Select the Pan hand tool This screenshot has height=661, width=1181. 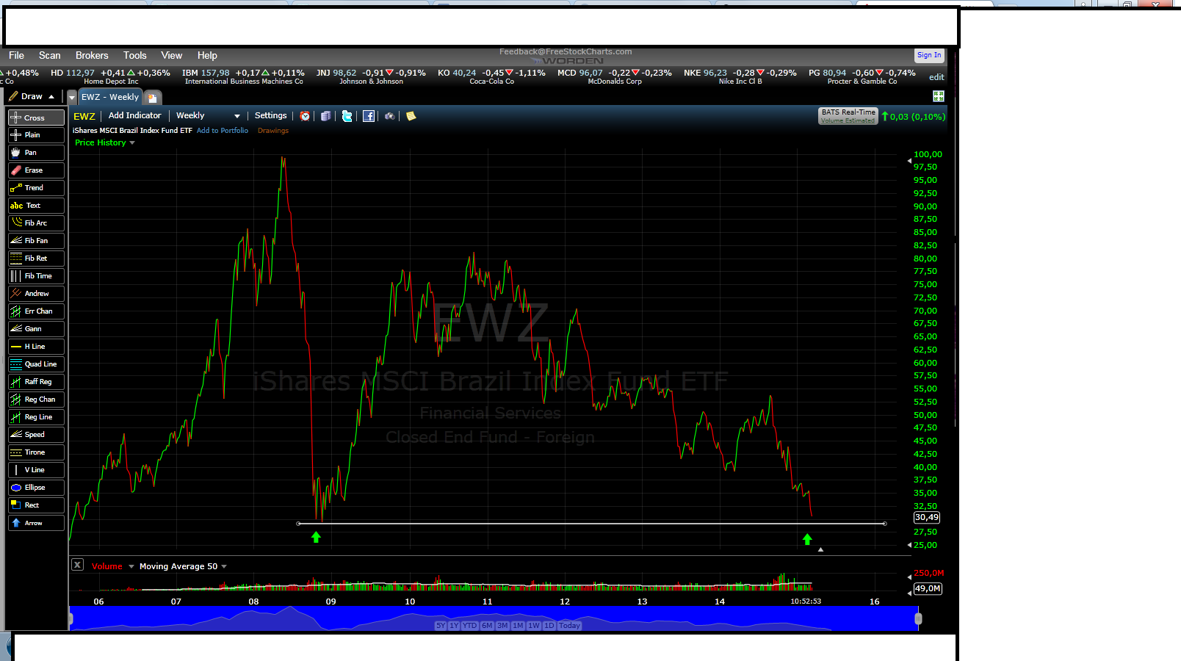point(36,153)
